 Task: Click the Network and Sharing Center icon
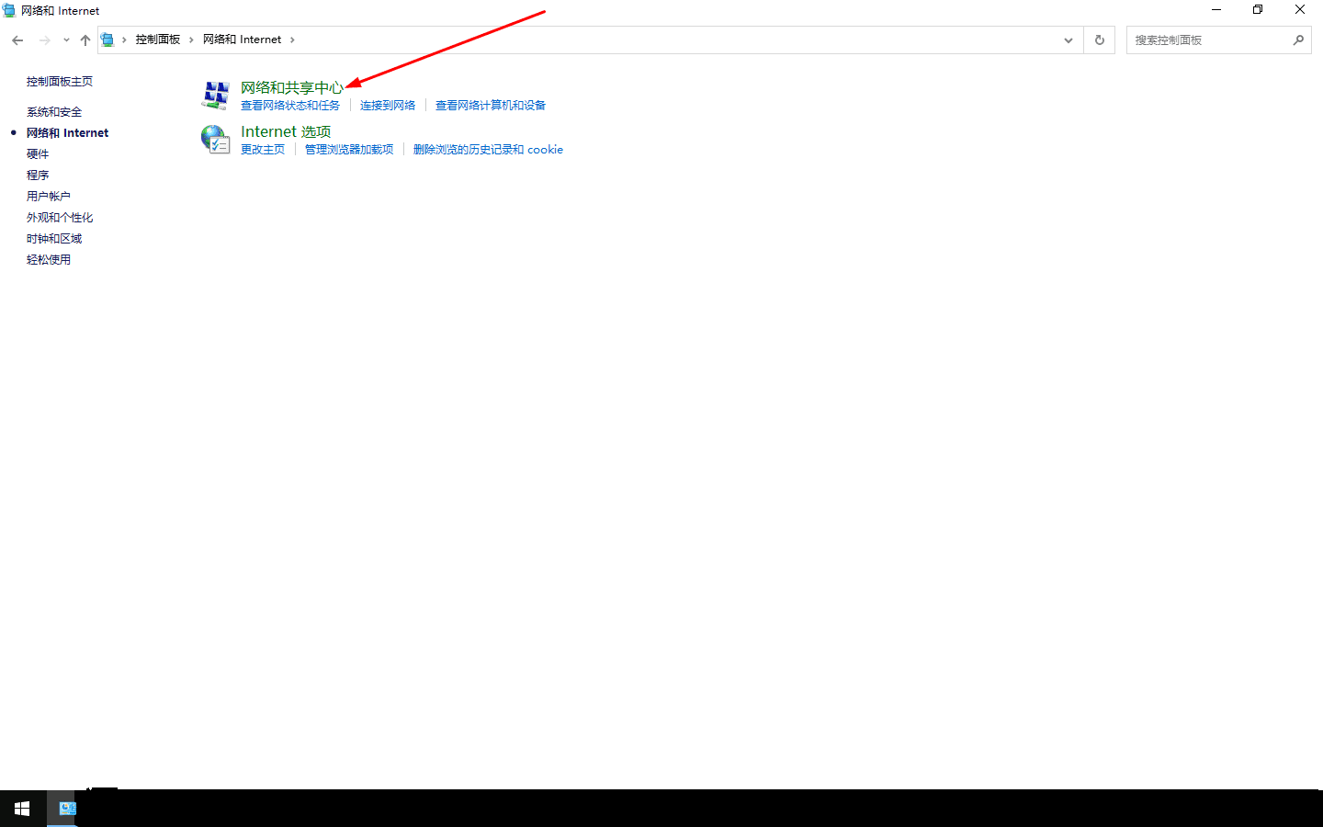pos(216,96)
